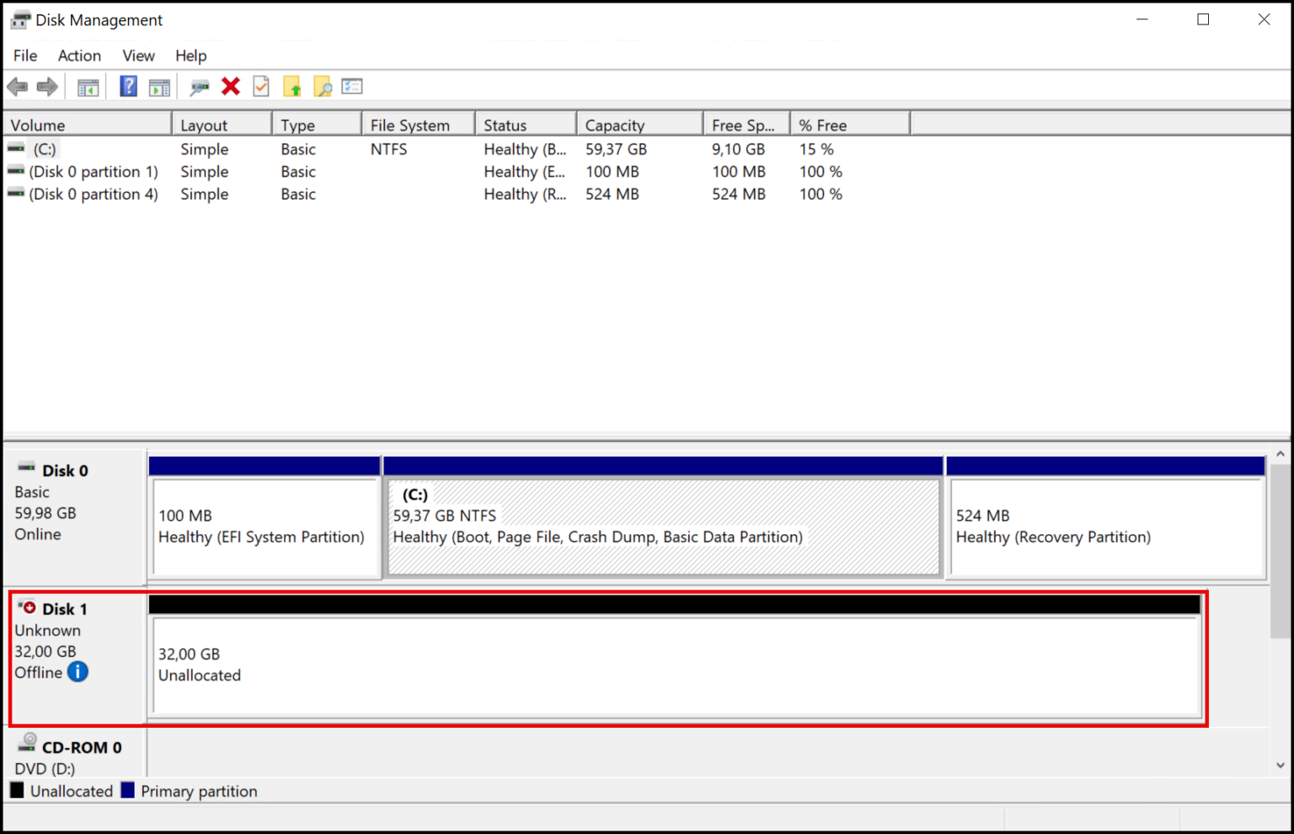Click the Capacity column header
Screen dimensions: 1294x834
click(x=639, y=124)
